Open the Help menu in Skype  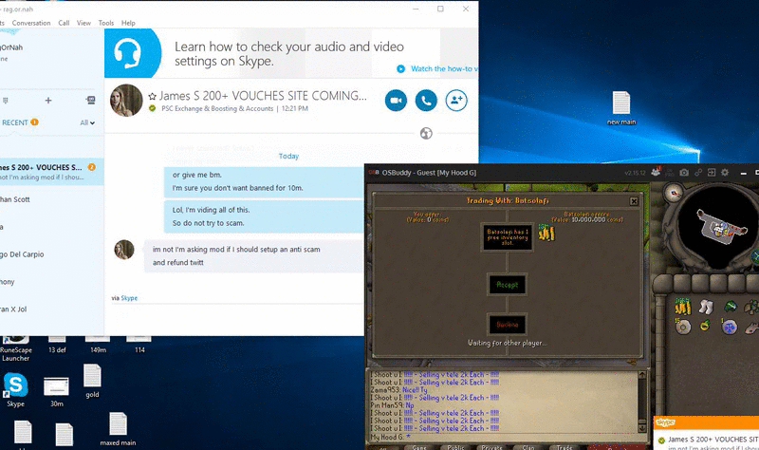(x=128, y=23)
